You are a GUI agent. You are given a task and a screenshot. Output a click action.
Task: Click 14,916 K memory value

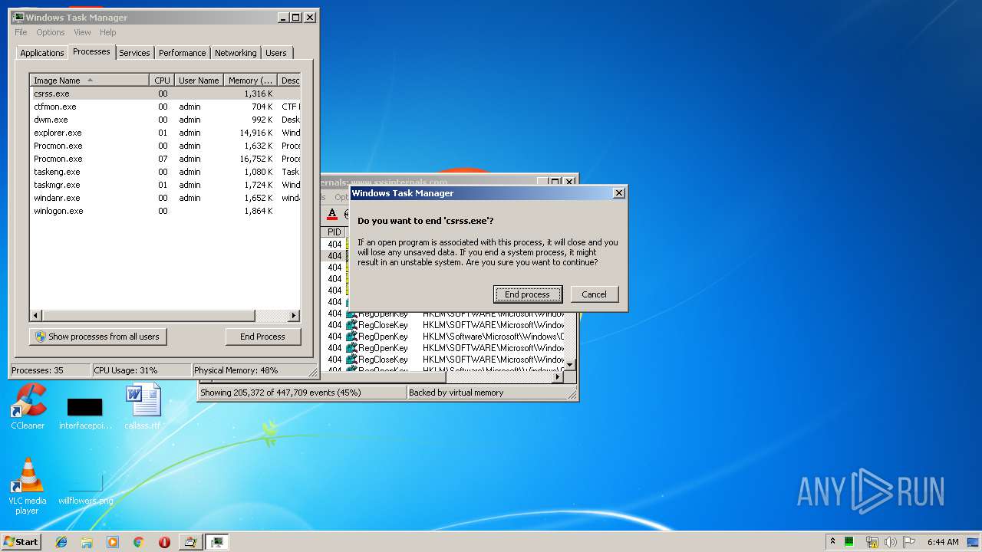[x=256, y=133]
